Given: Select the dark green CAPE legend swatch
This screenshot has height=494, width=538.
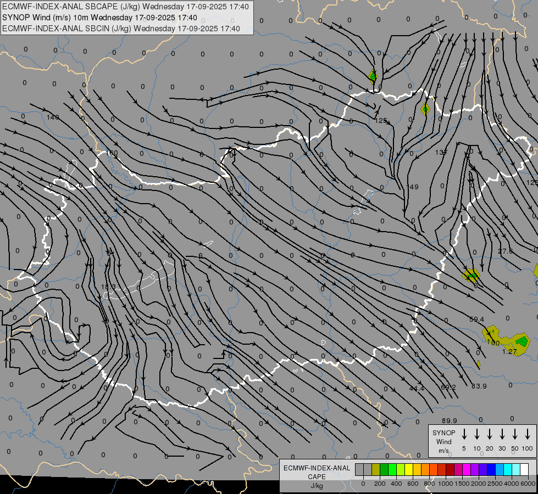Looking at the screenshot, I should [x=384, y=469].
